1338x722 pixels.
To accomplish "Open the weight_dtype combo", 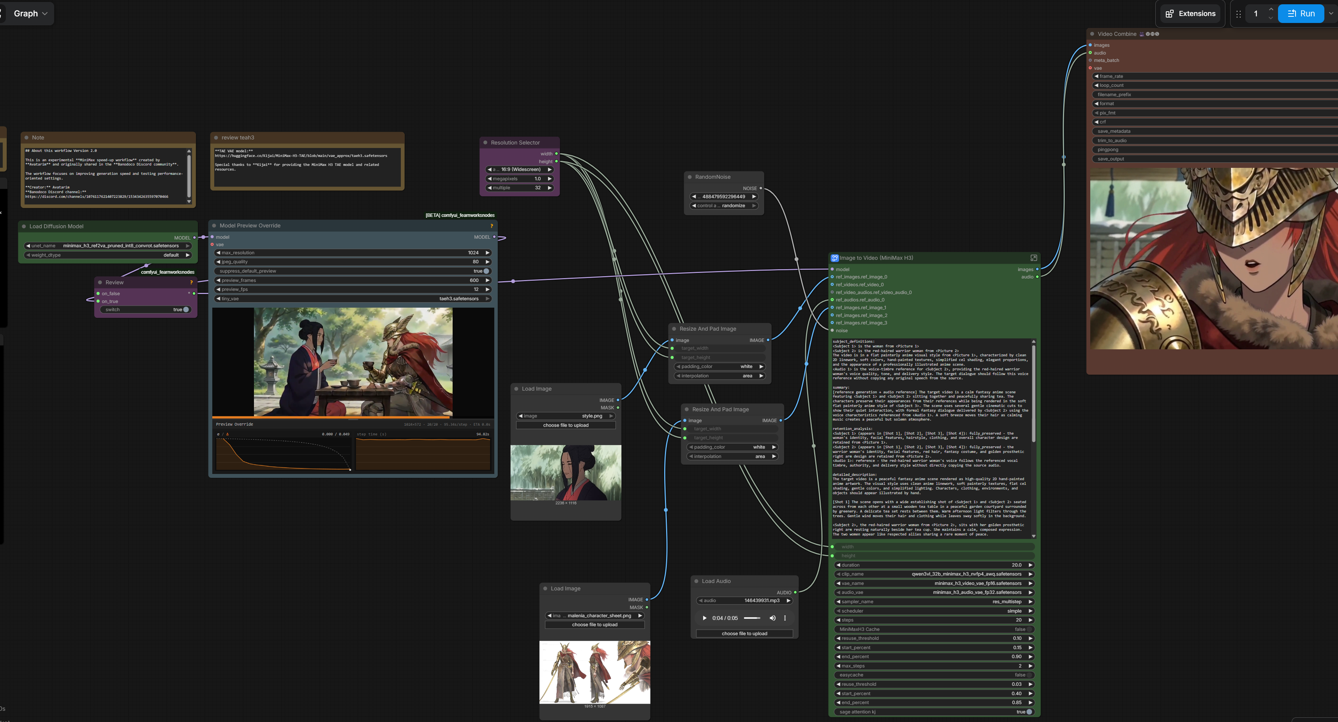I will point(108,255).
